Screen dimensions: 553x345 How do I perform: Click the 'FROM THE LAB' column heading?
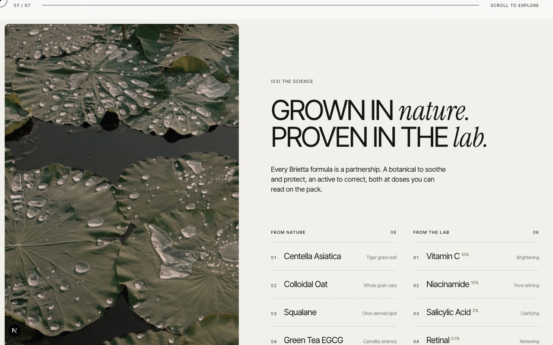tap(431, 232)
